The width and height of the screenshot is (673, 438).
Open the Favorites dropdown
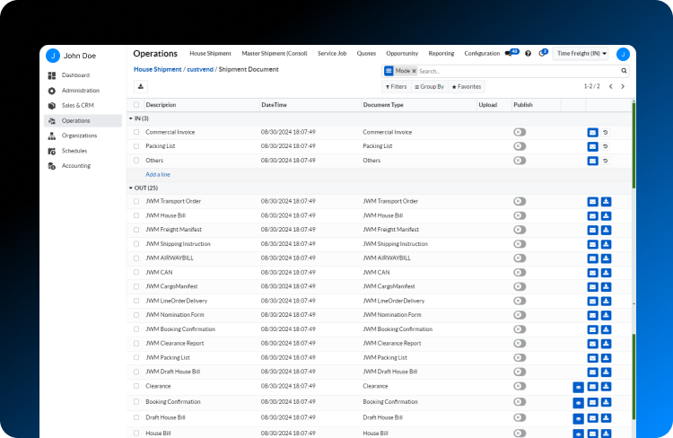467,87
